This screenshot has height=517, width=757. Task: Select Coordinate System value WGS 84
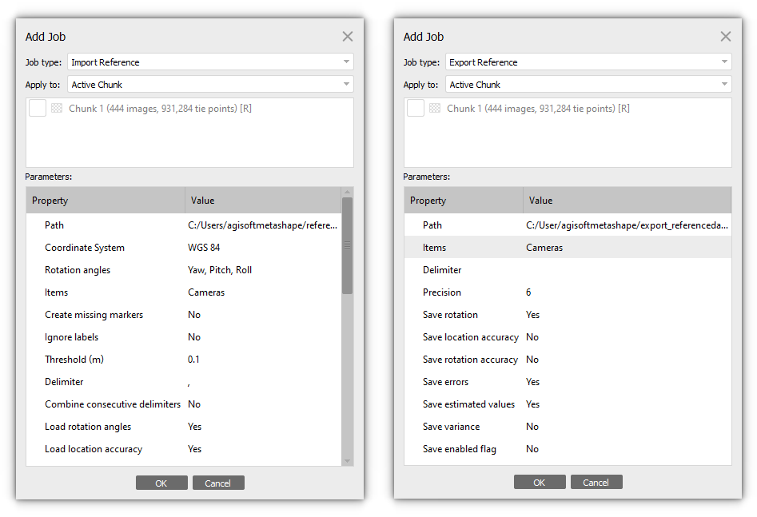pyautogui.click(x=204, y=248)
